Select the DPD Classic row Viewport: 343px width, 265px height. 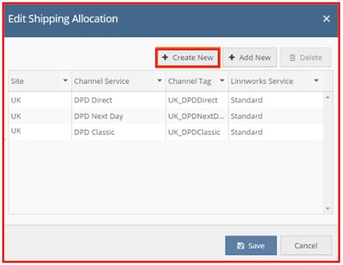coord(166,132)
